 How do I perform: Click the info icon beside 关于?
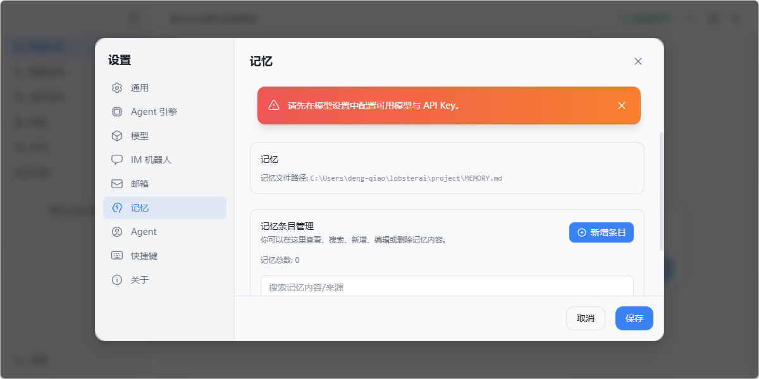pyautogui.click(x=117, y=280)
